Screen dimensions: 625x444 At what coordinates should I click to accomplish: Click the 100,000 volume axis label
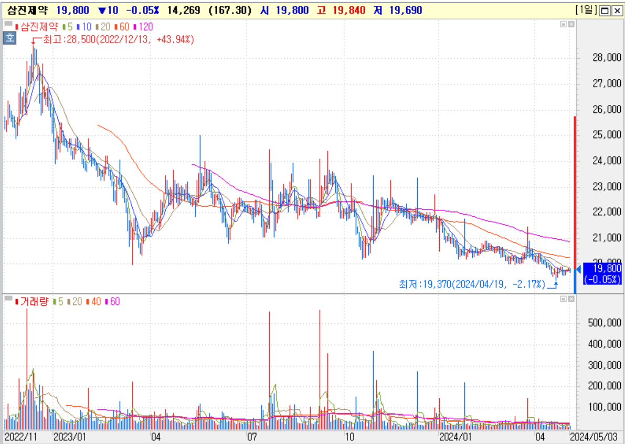[605, 407]
